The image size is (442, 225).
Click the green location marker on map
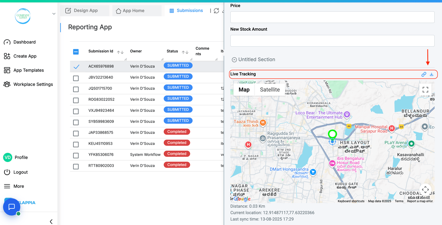point(332,134)
